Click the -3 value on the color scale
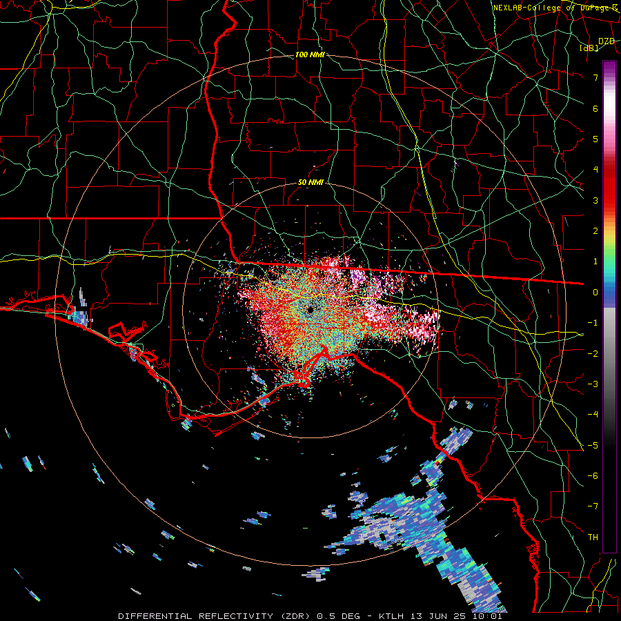 tap(593, 384)
